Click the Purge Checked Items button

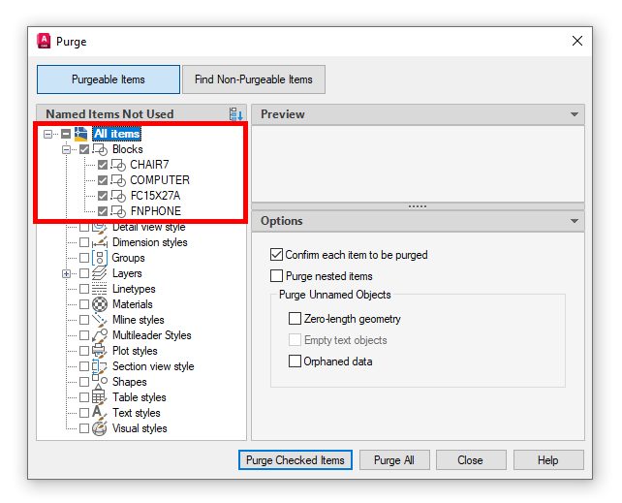click(x=295, y=459)
